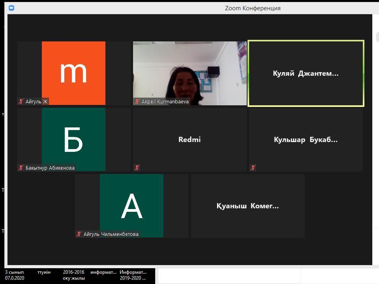
Task: Click the mic icon on Akpeil Kurmanbaeva's video
Action: pyautogui.click(x=137, y=101)
